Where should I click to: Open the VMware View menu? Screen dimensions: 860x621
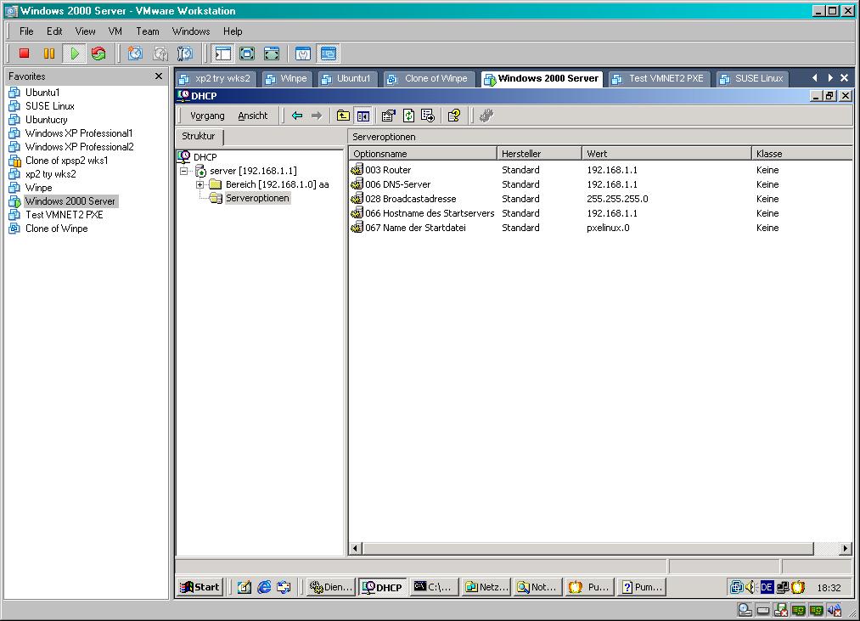86,31
